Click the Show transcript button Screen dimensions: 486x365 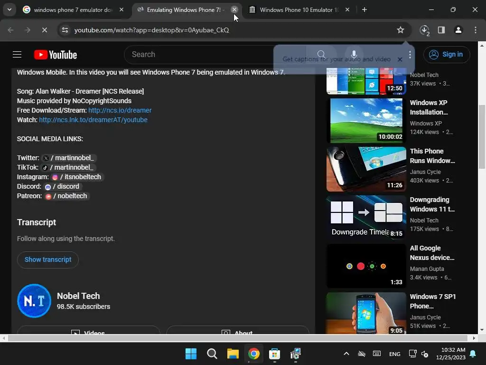click(48, 260)
